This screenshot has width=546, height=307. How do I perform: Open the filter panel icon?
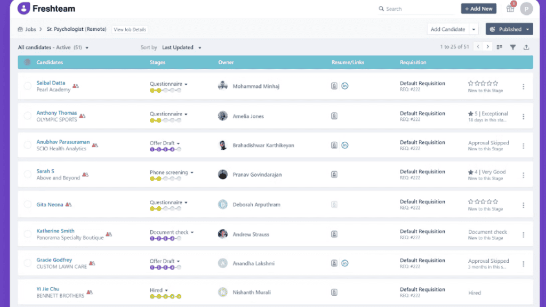click(x=512, y=47)
